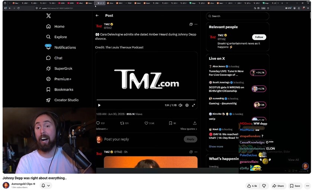Follow TMZ in Relevant people
Image resolution: width=312 pixels, height=190 pixels.
pos(259,37)
